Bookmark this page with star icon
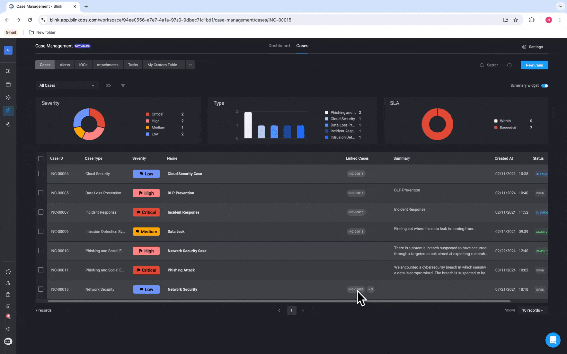This screenshot has height=354, width=567. pyautogui.click(x=516, y=20)
